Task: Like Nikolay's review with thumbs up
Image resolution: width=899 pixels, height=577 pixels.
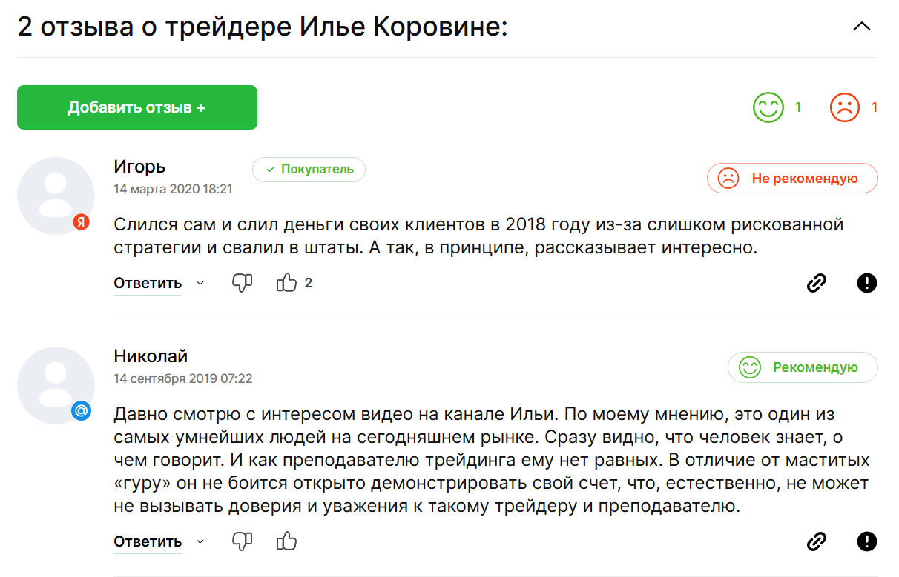Action: 286,541
